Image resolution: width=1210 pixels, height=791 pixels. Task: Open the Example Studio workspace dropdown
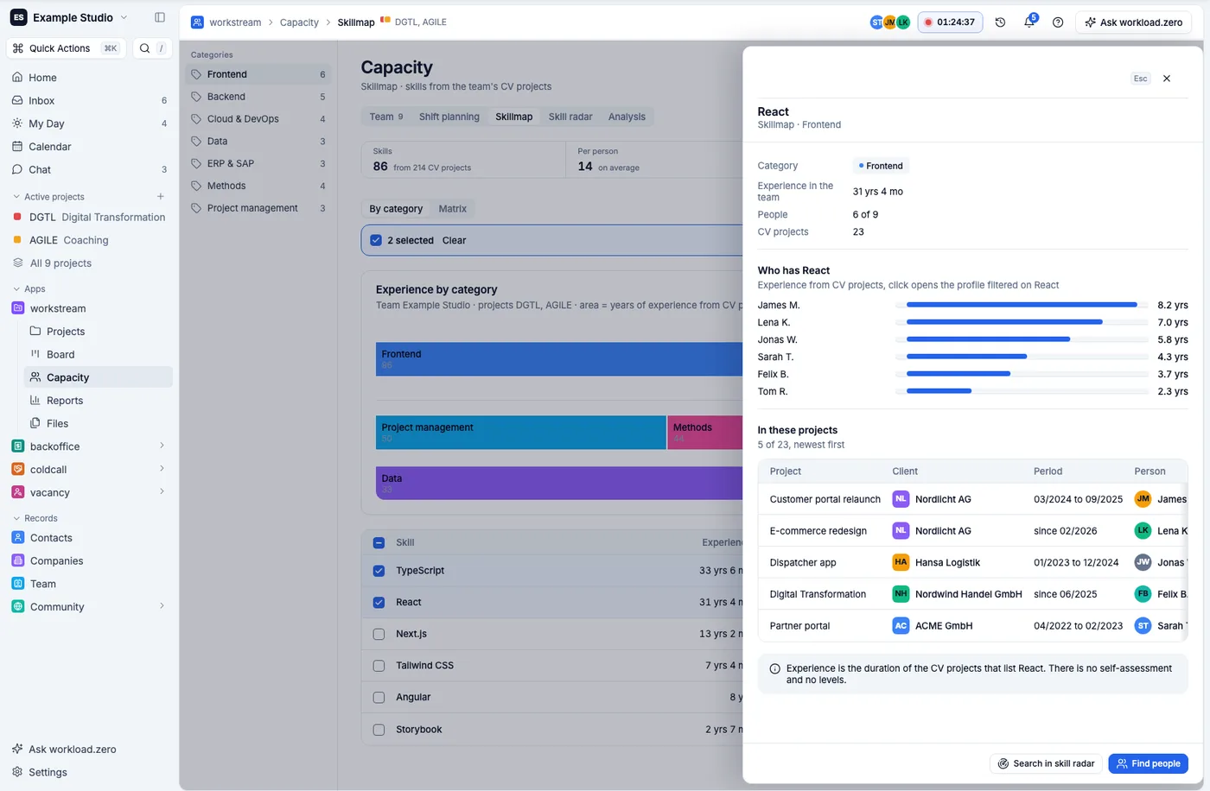point(69,17)
